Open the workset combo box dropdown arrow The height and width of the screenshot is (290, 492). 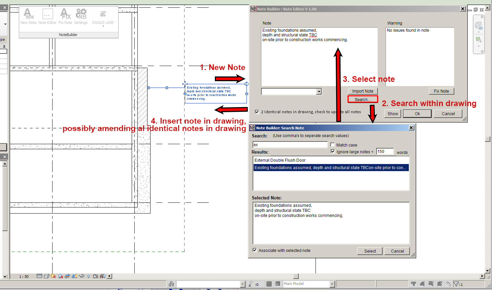242,284
